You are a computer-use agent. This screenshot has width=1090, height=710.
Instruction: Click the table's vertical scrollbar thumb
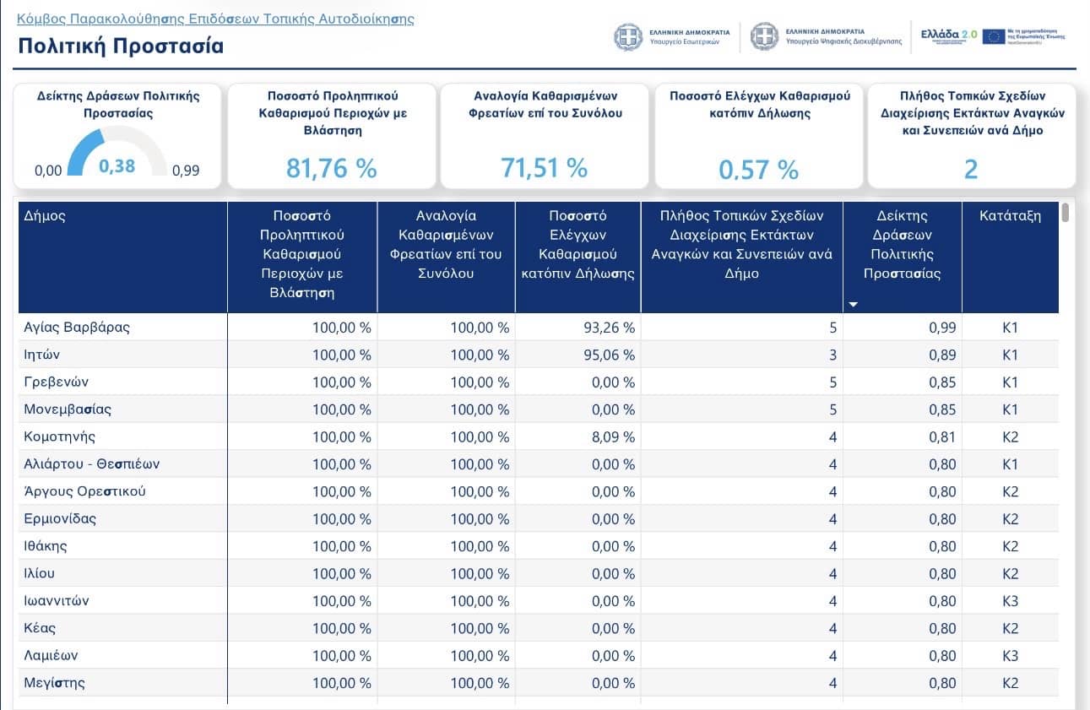(x=1066, y=213)
